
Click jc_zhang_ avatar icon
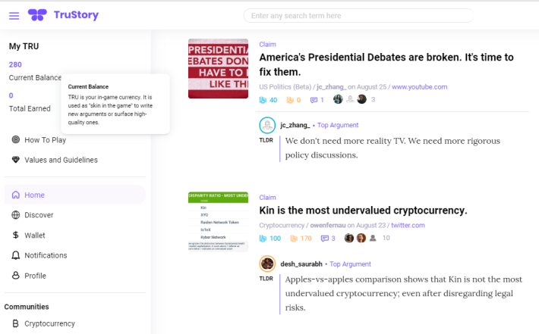pyautogui.click(x=267, y=125)
